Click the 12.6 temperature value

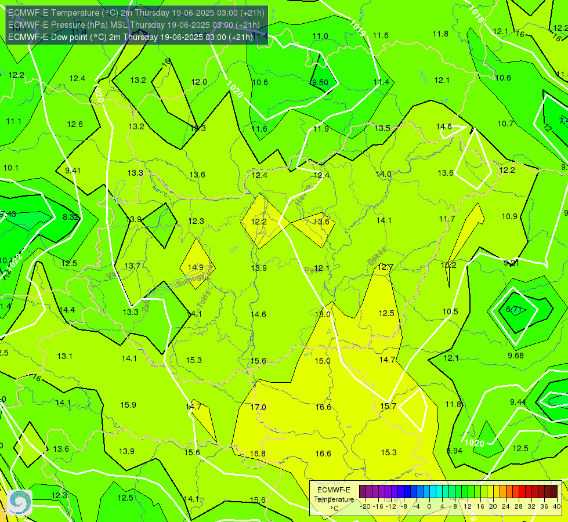[75, 124]
